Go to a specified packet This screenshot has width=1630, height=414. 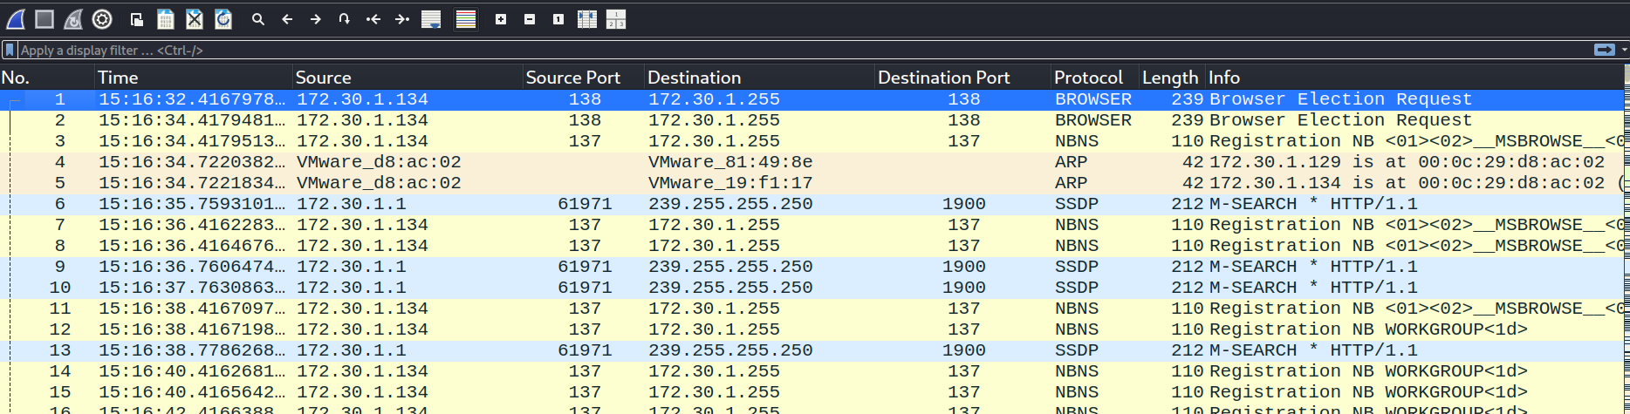(345, 19)
